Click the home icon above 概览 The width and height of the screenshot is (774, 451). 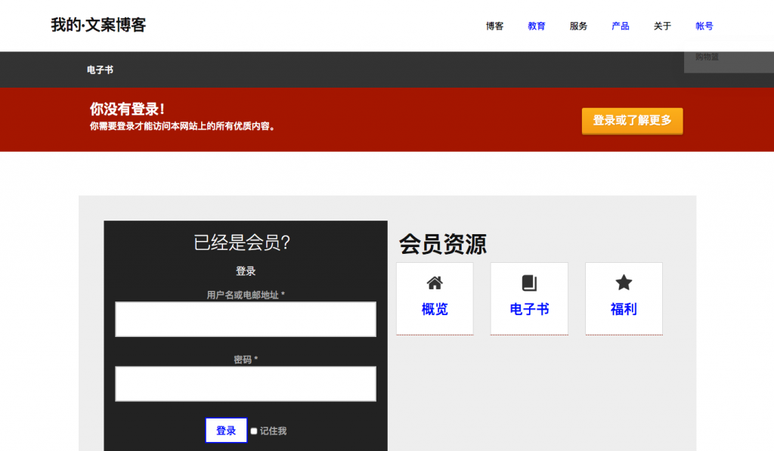coord(435,283)
